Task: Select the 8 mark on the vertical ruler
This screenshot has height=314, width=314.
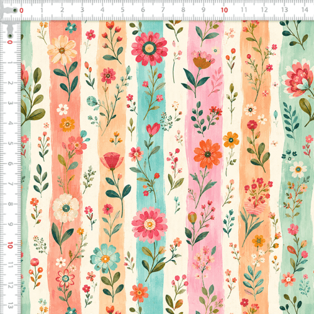Action: click(10, 204)
